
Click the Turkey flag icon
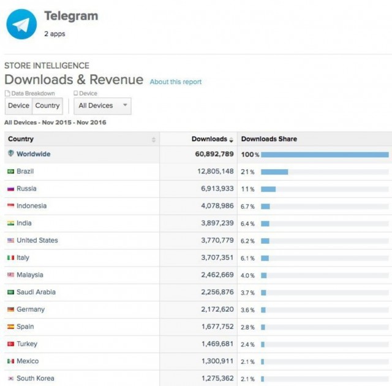click(x=11, y=344)
